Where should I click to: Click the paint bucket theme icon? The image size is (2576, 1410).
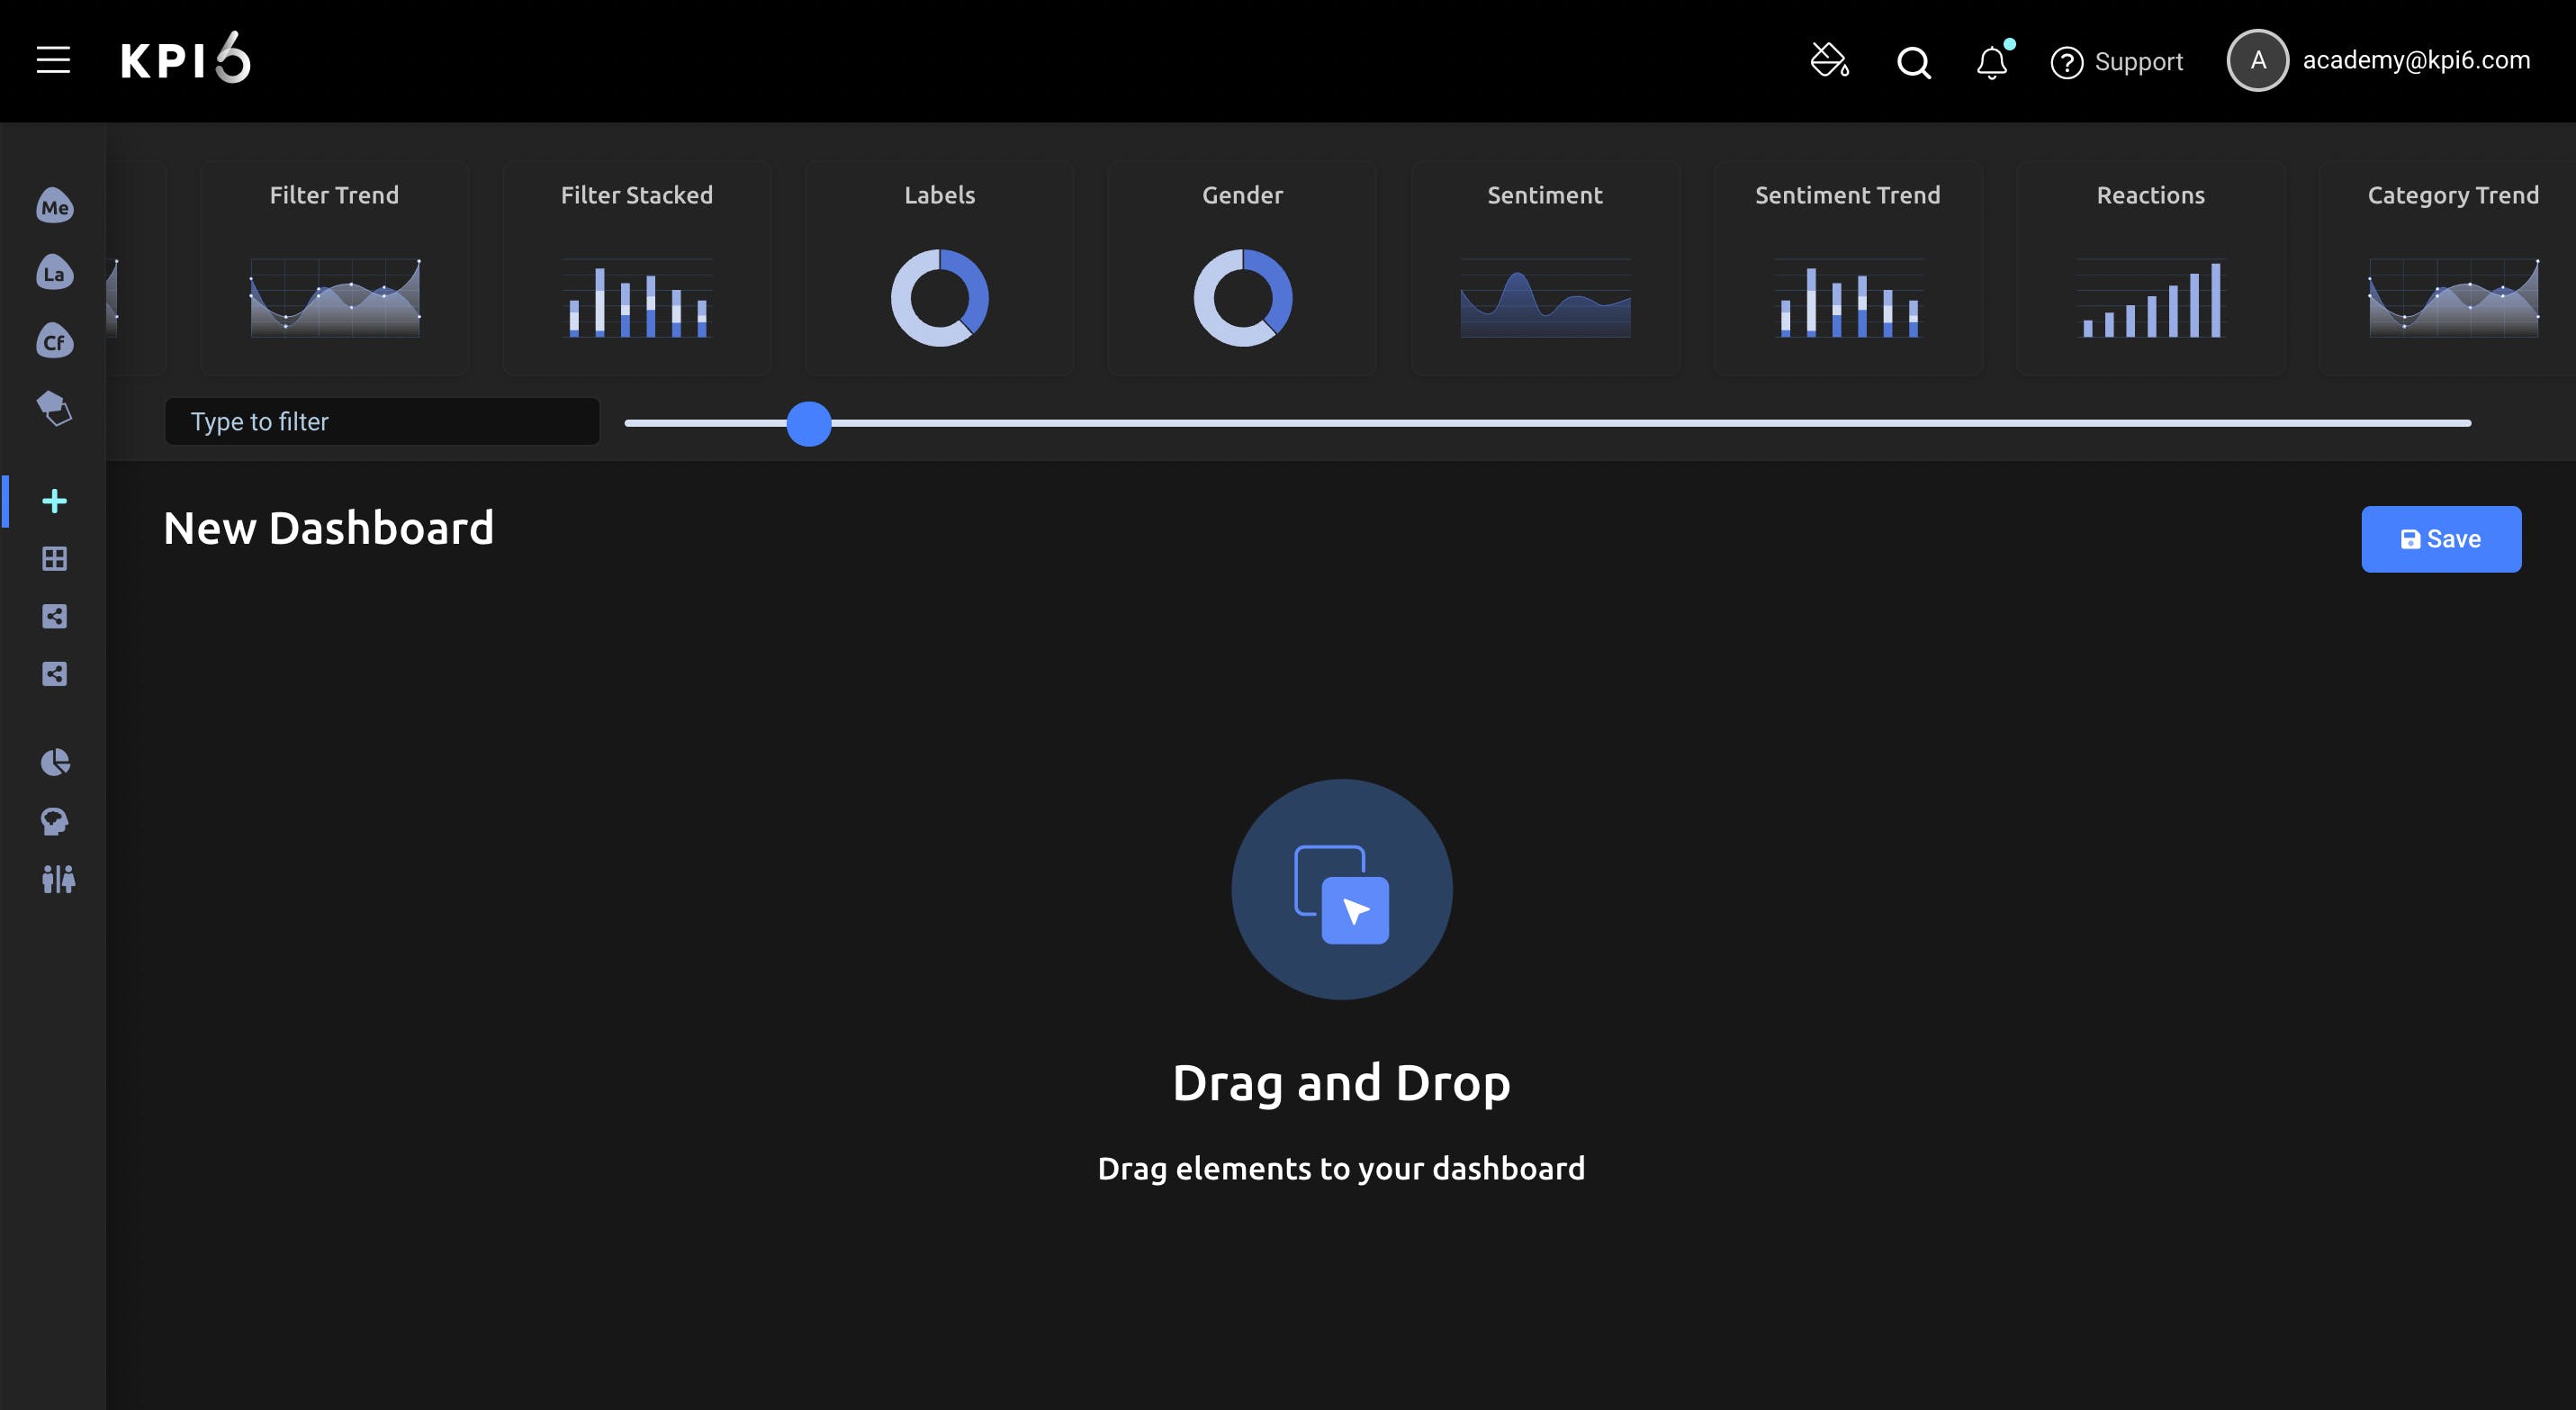coord(1829,60)
